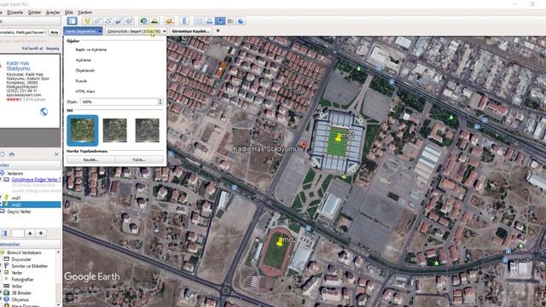Click the globe icon in search result card

(44, 112)
